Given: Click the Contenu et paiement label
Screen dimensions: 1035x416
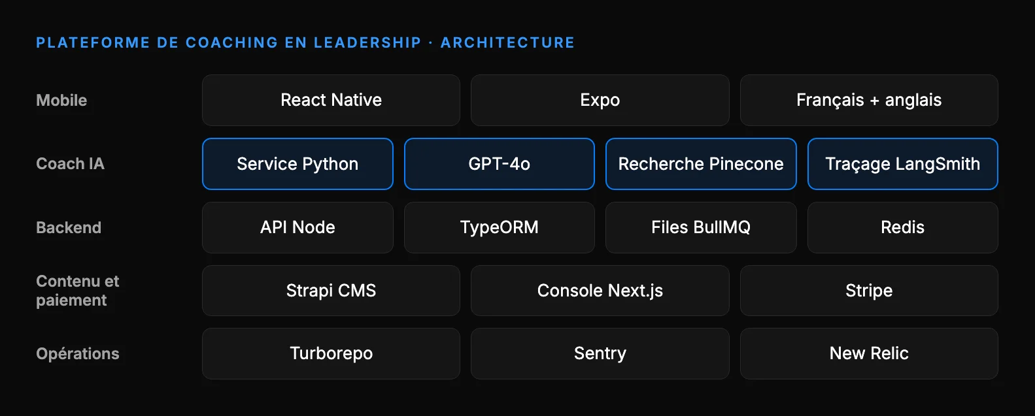Looking at the screenshot, I should pyautogui.click(x=77, y=291).
